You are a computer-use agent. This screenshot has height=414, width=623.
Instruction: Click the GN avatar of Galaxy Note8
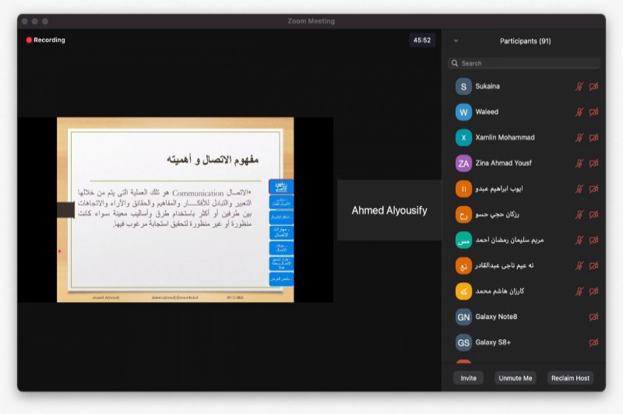click(463, 317)
